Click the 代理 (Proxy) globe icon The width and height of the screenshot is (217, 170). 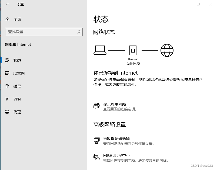pyautogui.click(x=7, y=112)
